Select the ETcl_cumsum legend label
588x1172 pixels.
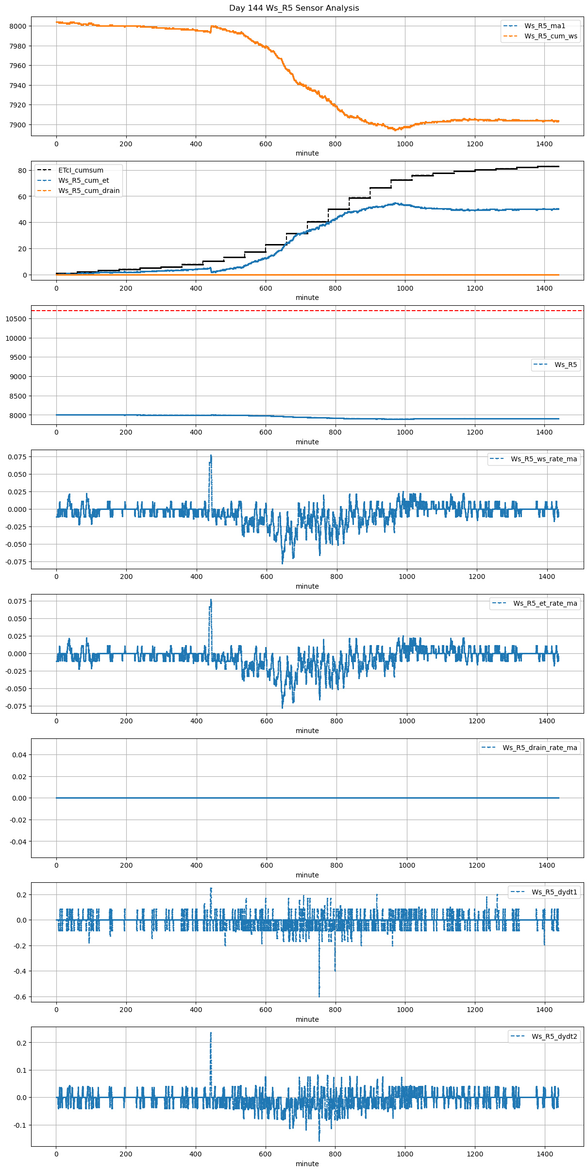(81, 170)
